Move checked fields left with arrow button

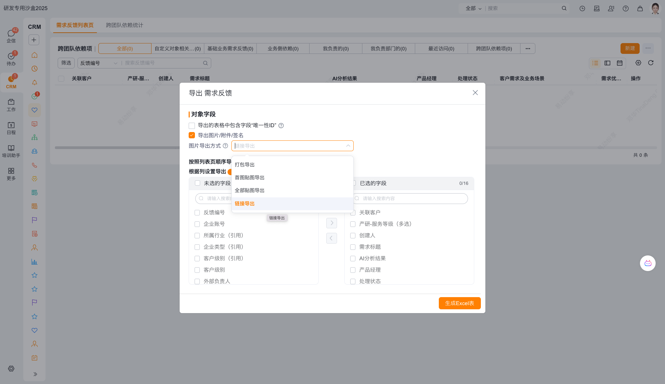tap(331, 238)
